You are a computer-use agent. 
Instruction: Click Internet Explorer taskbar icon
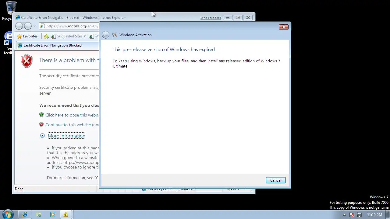(25, 214)
